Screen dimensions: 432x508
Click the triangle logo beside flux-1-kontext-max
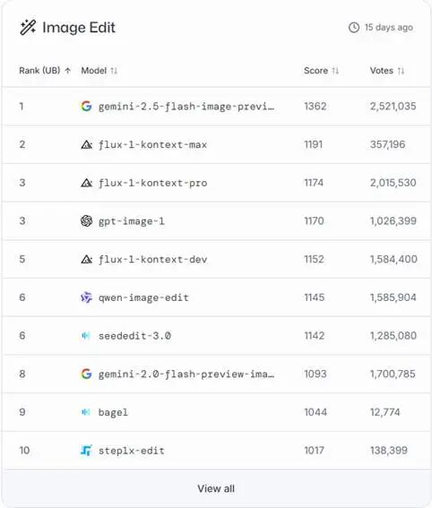coord(86,144)
